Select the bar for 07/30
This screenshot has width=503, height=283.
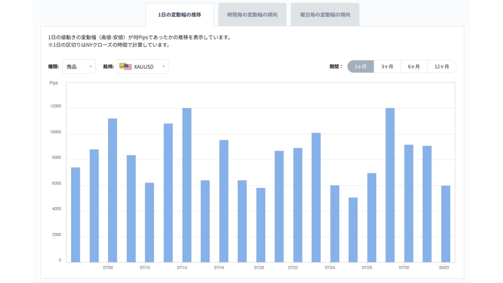pos(409,203)
